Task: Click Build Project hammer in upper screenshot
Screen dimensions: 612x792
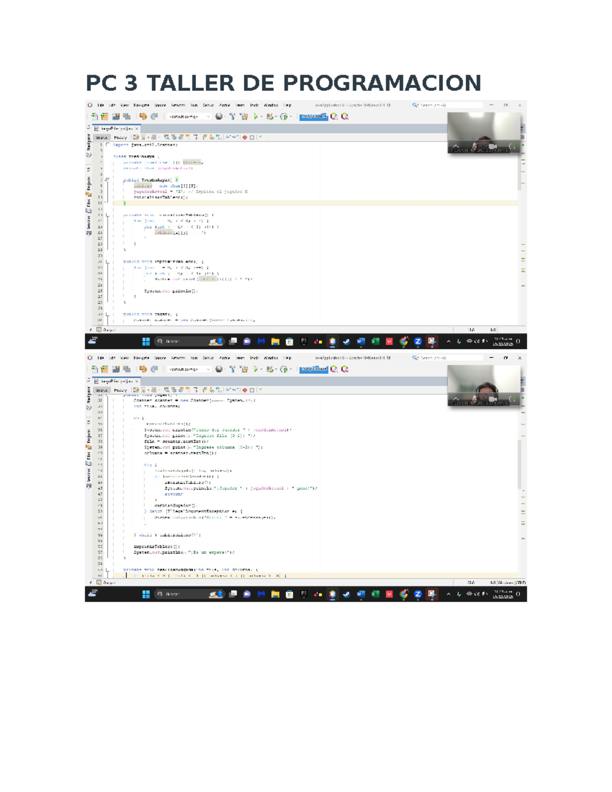Action: click(x=233, y=117)
